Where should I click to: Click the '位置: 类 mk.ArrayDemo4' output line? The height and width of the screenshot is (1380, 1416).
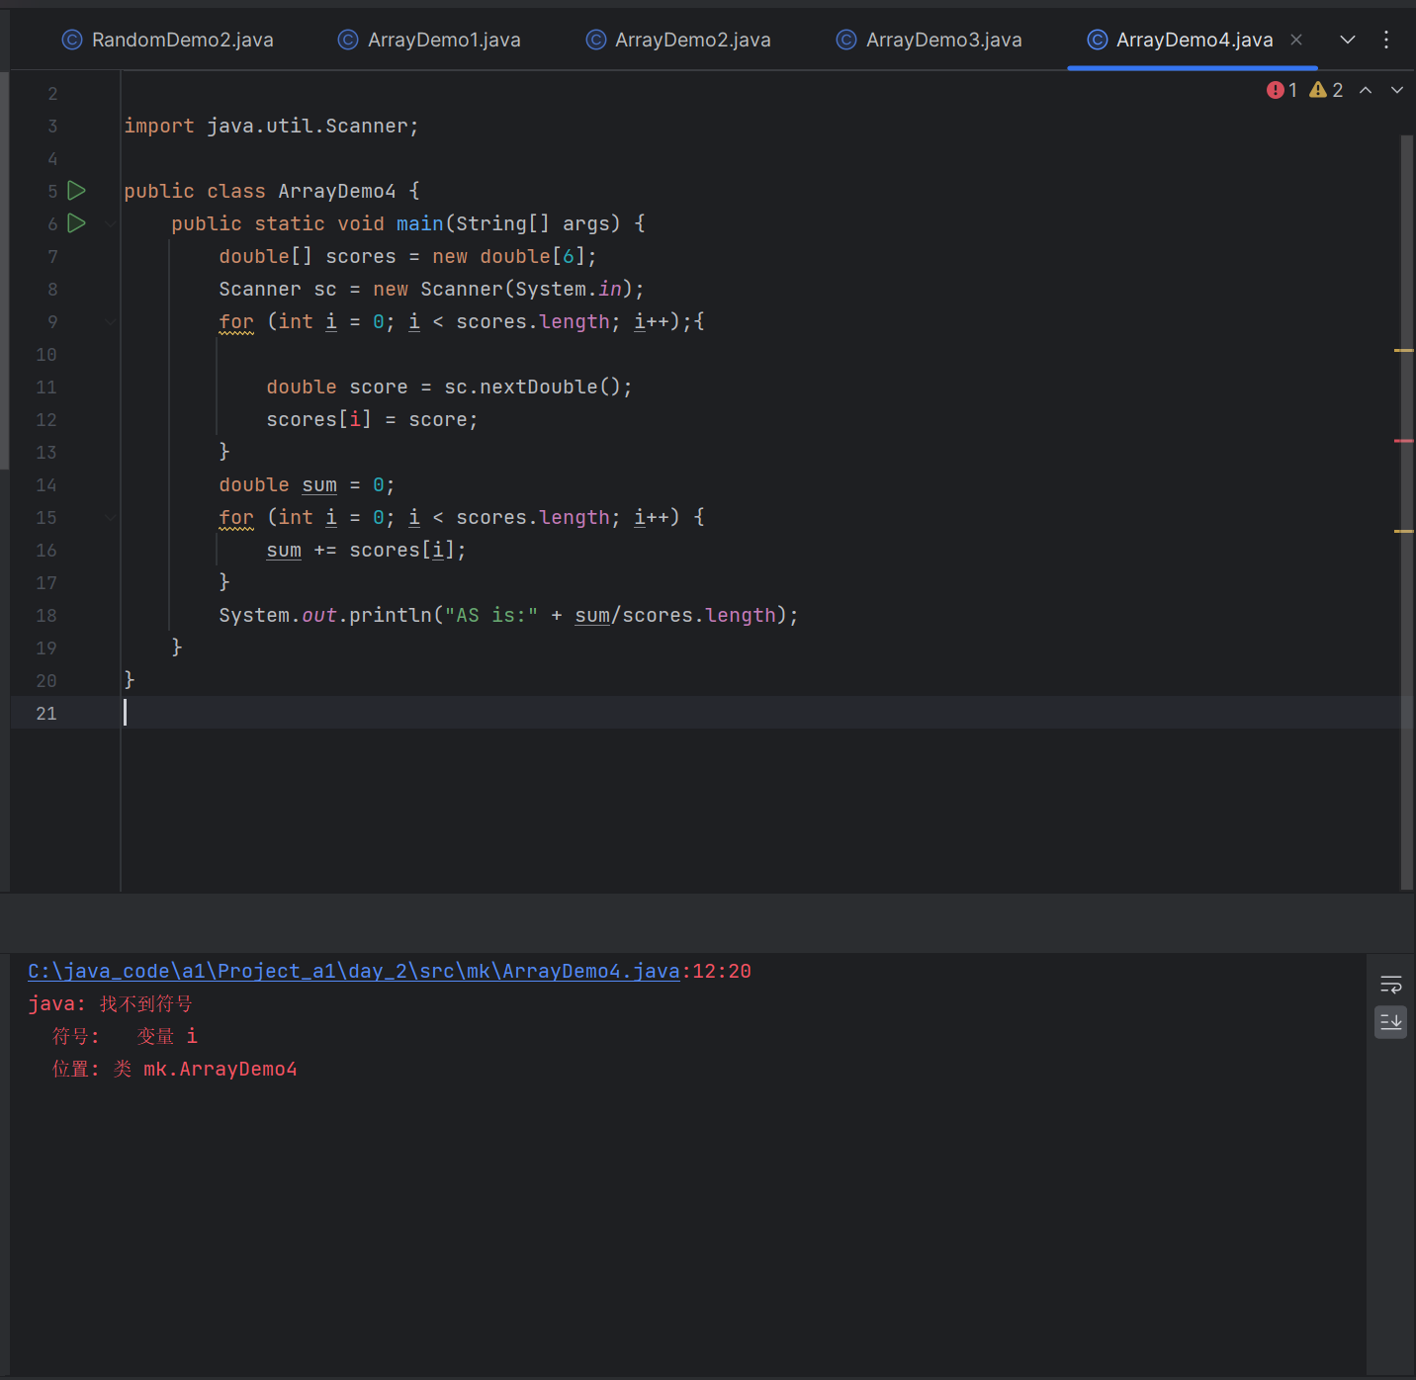pos(174,1070)
